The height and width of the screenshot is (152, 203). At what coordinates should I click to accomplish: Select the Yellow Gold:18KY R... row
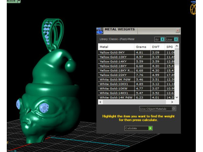[136, 71]
